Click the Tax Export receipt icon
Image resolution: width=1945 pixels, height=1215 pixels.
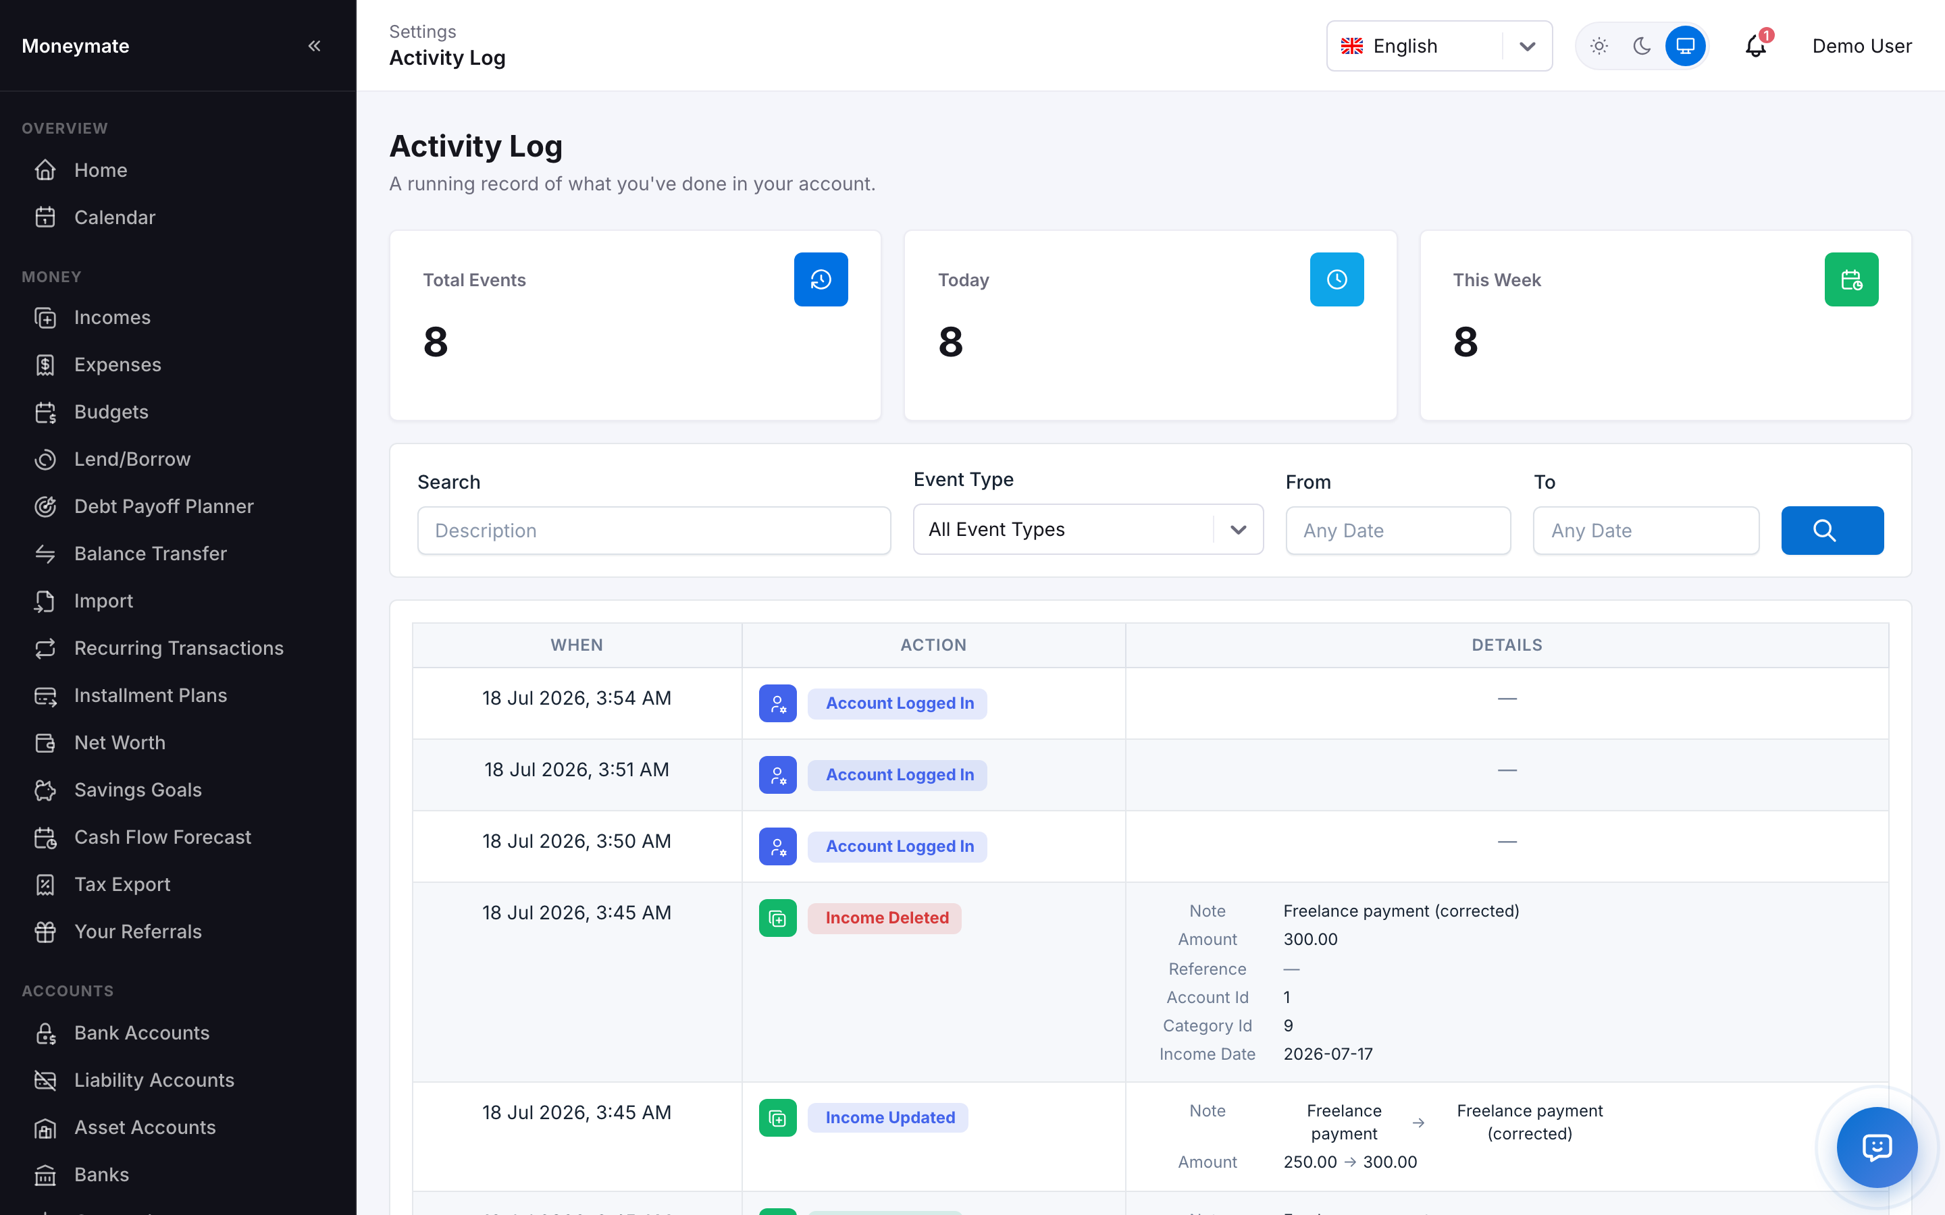[46, 884]
